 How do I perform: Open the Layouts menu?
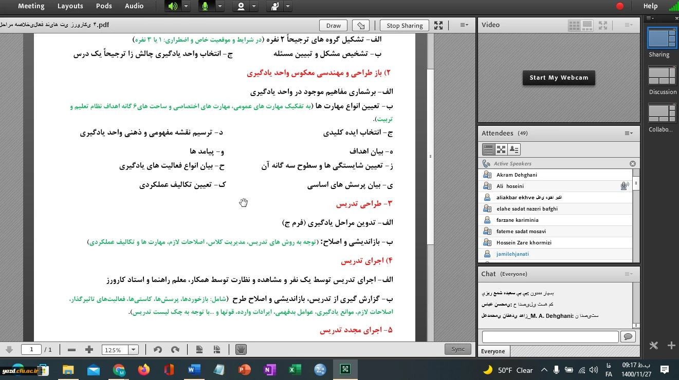(x=70, y=6)
